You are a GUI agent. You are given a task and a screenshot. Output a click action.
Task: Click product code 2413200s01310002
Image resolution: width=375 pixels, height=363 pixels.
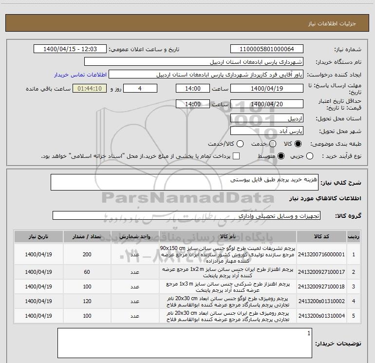point(321,301)
